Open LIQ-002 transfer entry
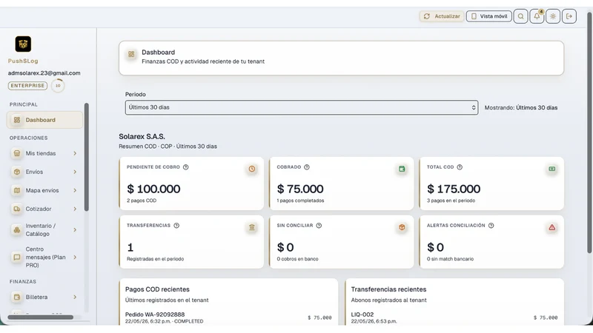Screen dimensions: 593x333 tap(454, 317)
